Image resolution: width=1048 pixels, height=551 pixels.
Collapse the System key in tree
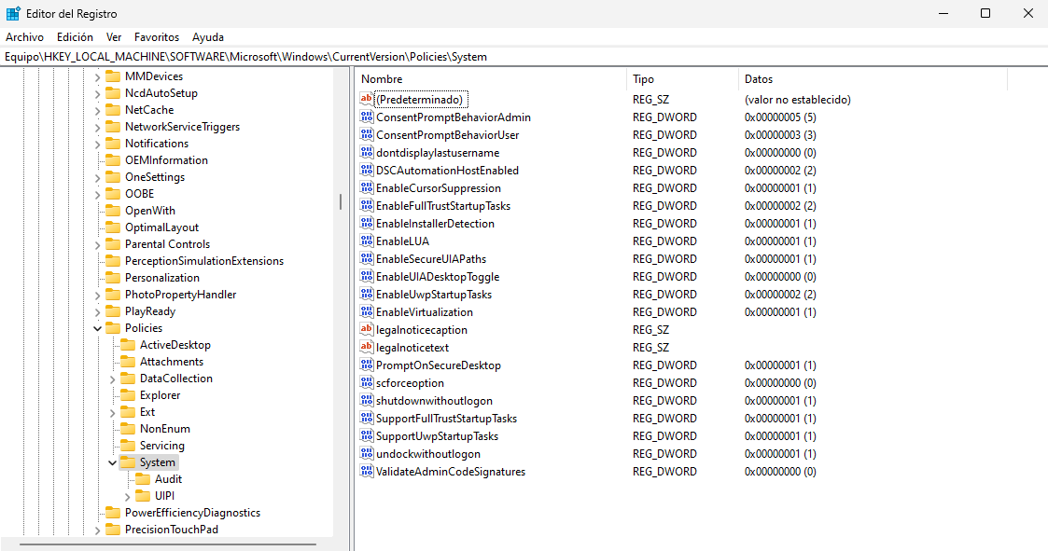coord(113,462)
